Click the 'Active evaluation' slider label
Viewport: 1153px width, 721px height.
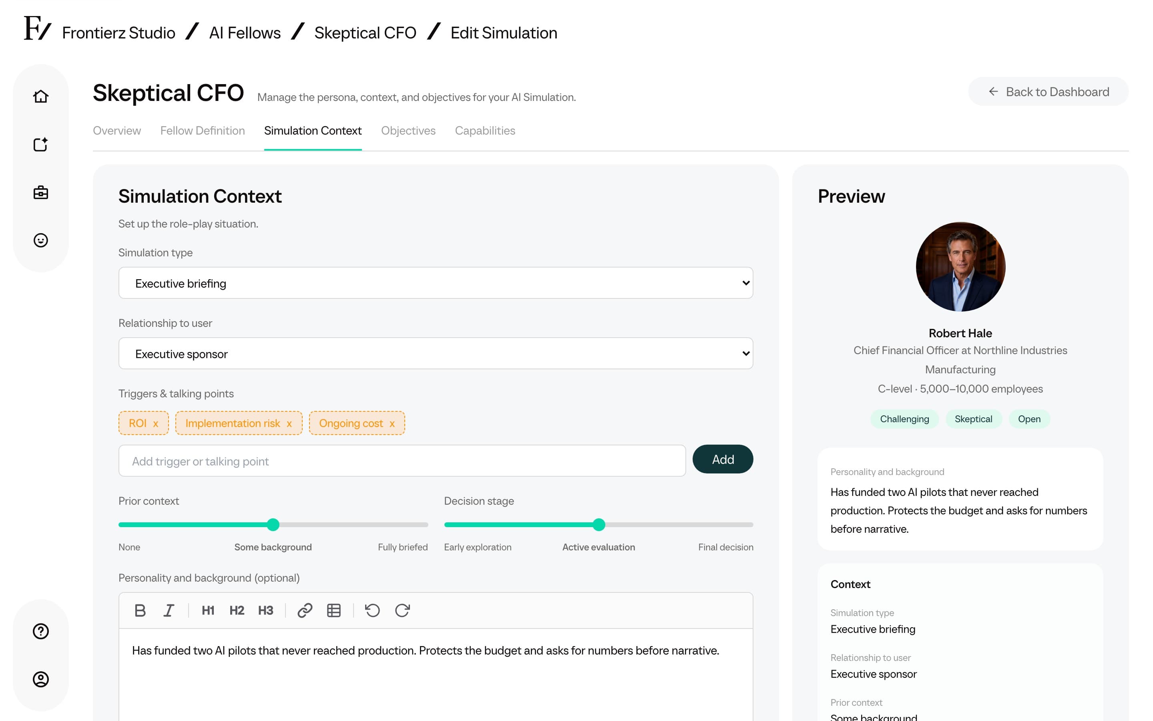pyautogui.click(x=599, y=547)
